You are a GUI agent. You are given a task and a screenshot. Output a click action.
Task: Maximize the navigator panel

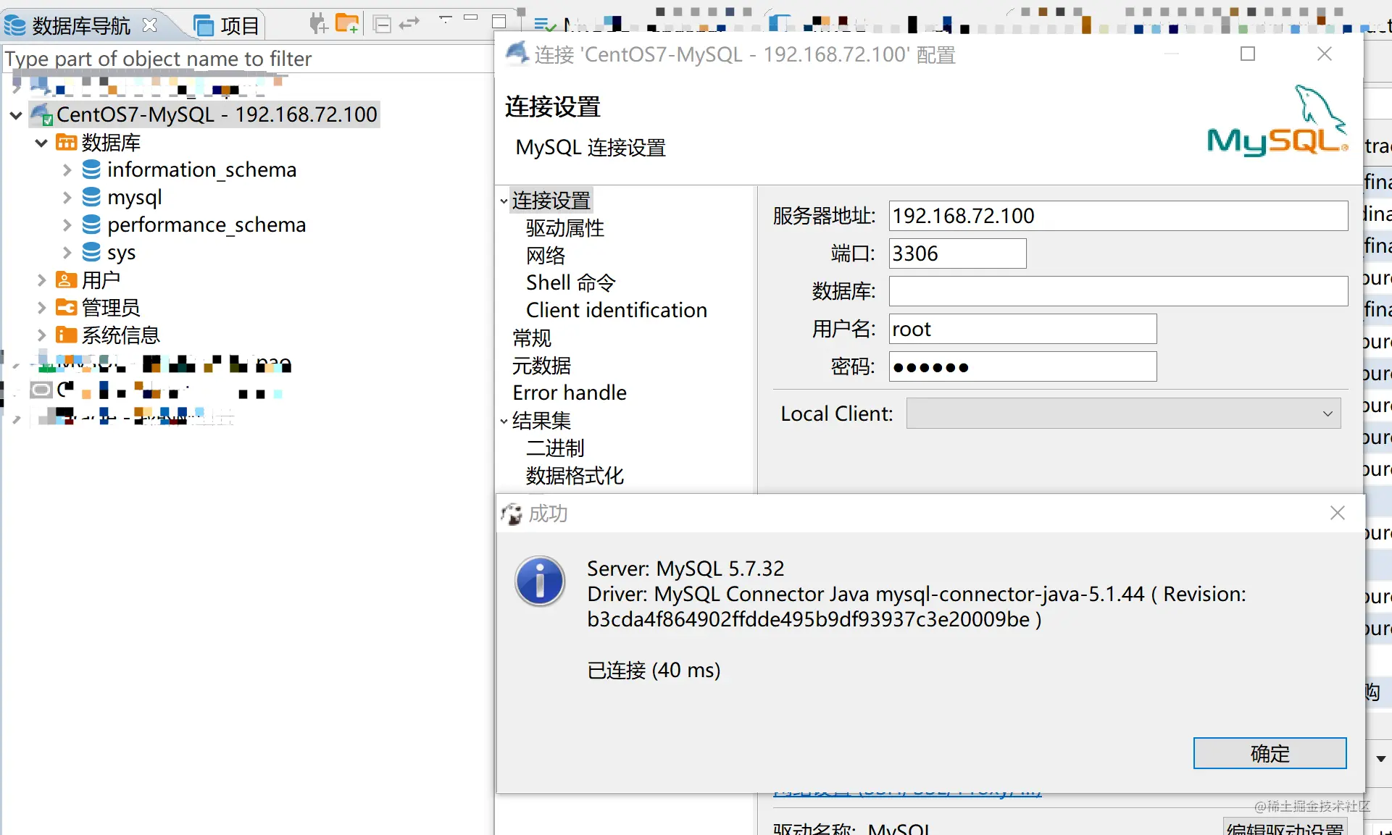[x=499, y=21]
